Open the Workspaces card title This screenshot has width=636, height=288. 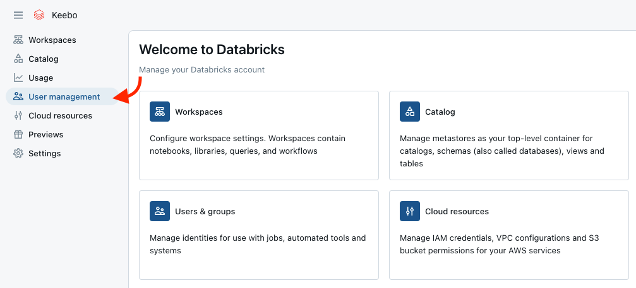tap(199, 112)
